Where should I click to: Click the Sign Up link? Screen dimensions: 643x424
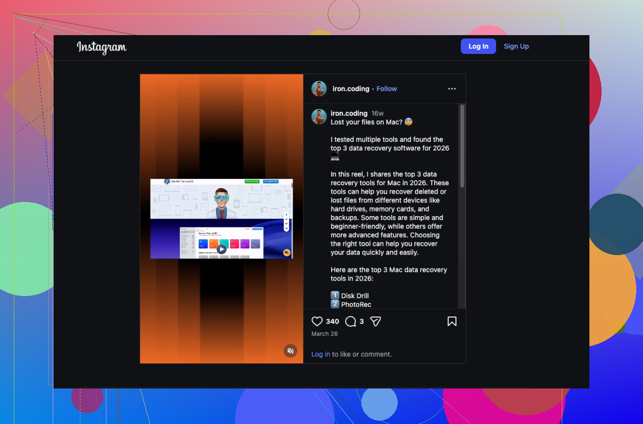[x=516, y=46]
